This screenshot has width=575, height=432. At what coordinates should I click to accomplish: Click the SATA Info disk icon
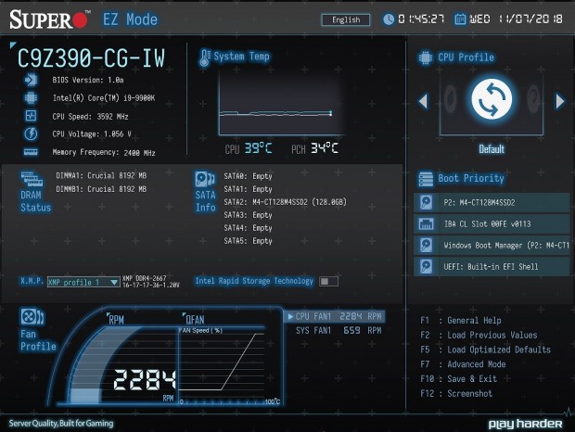[x=205, y=180]
